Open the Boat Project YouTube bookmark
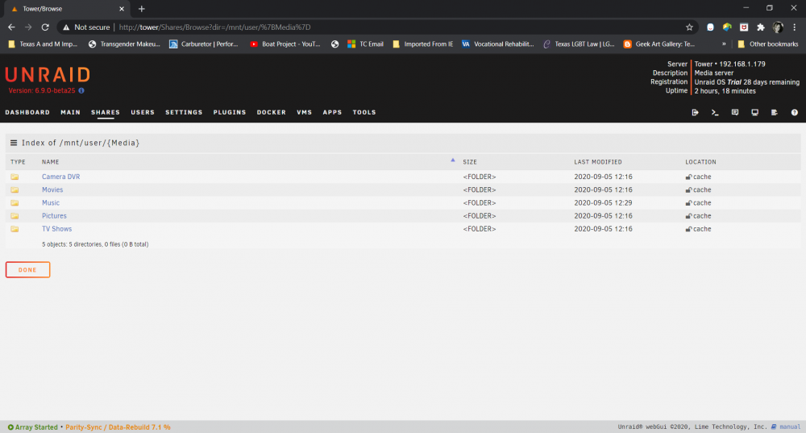Screen dimensions: 806x433 pyautogui.click(x=285, y=44)
